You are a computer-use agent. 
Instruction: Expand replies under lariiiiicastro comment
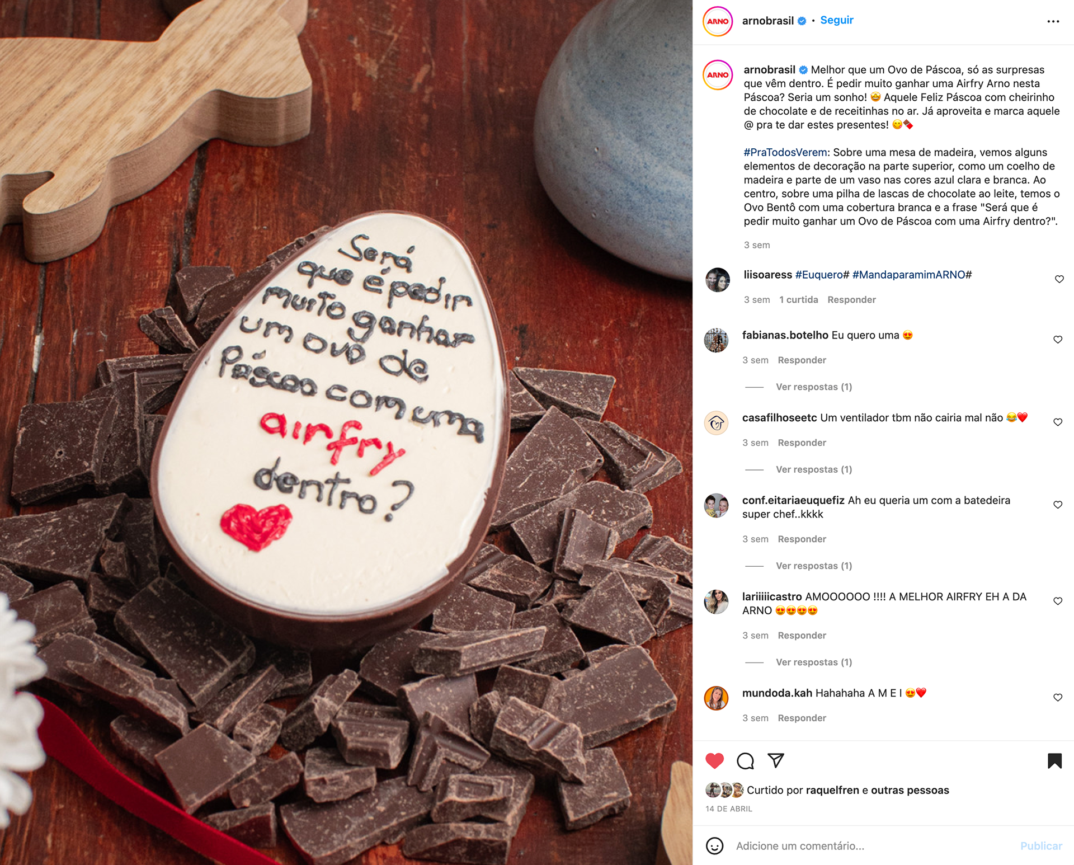pos(813,662)
